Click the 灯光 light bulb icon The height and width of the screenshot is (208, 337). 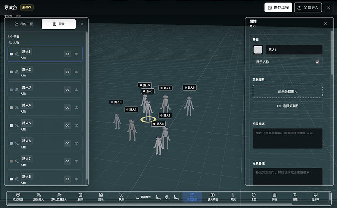pos(233,195)
